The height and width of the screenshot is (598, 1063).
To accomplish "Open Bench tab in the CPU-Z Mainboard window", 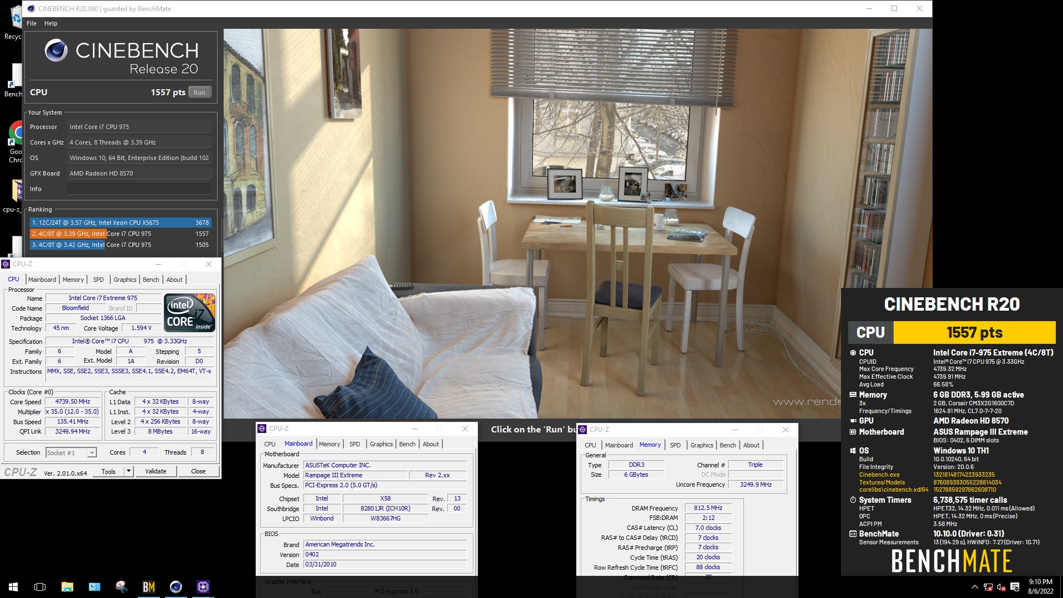I will tap(407, 444).
